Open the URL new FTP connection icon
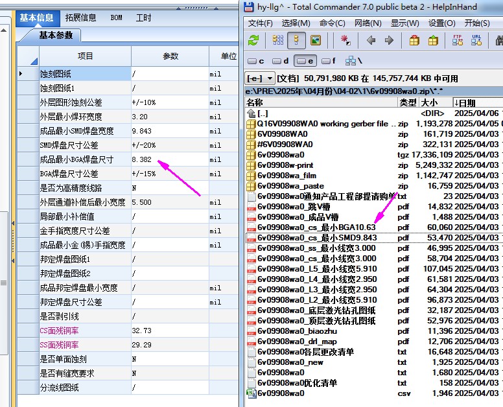Viewport: 503px width, 407px height. point(476,40)
